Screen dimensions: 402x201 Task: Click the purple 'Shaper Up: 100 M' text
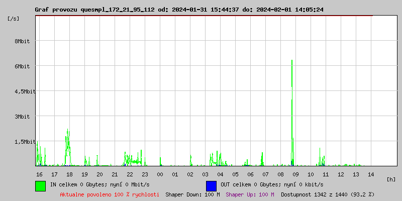(250, 194)
